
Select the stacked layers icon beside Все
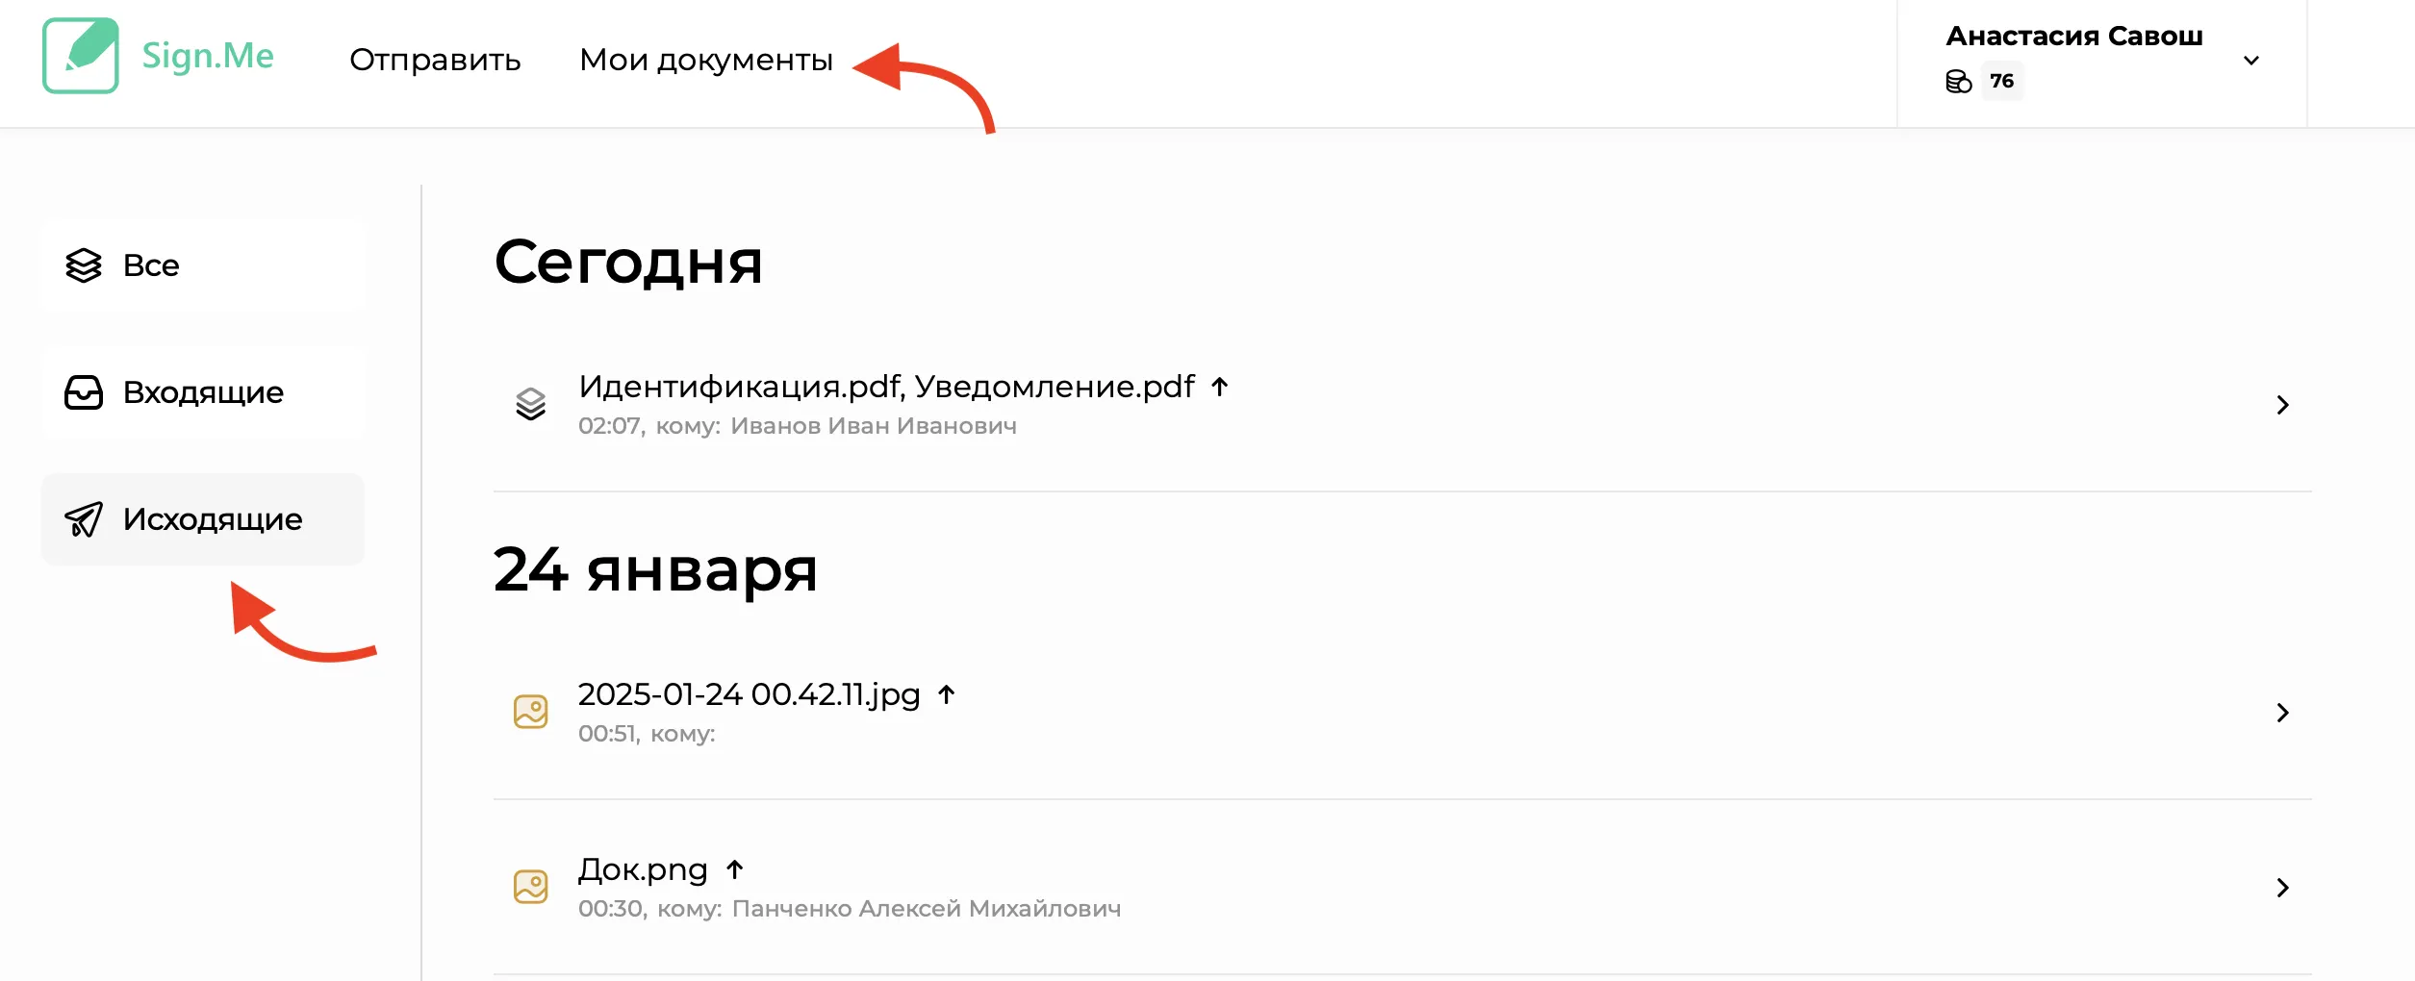(84, 265)
